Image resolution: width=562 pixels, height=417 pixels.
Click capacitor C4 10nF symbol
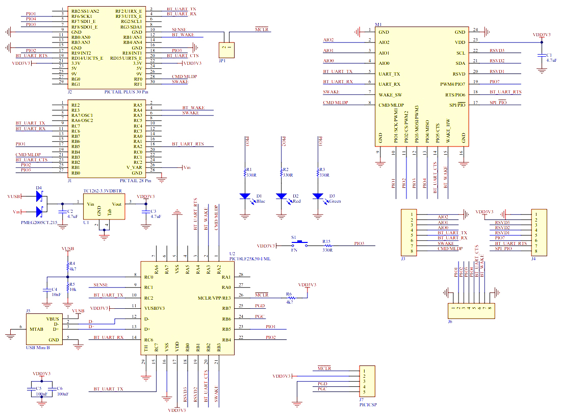click(x=47, y=289)
